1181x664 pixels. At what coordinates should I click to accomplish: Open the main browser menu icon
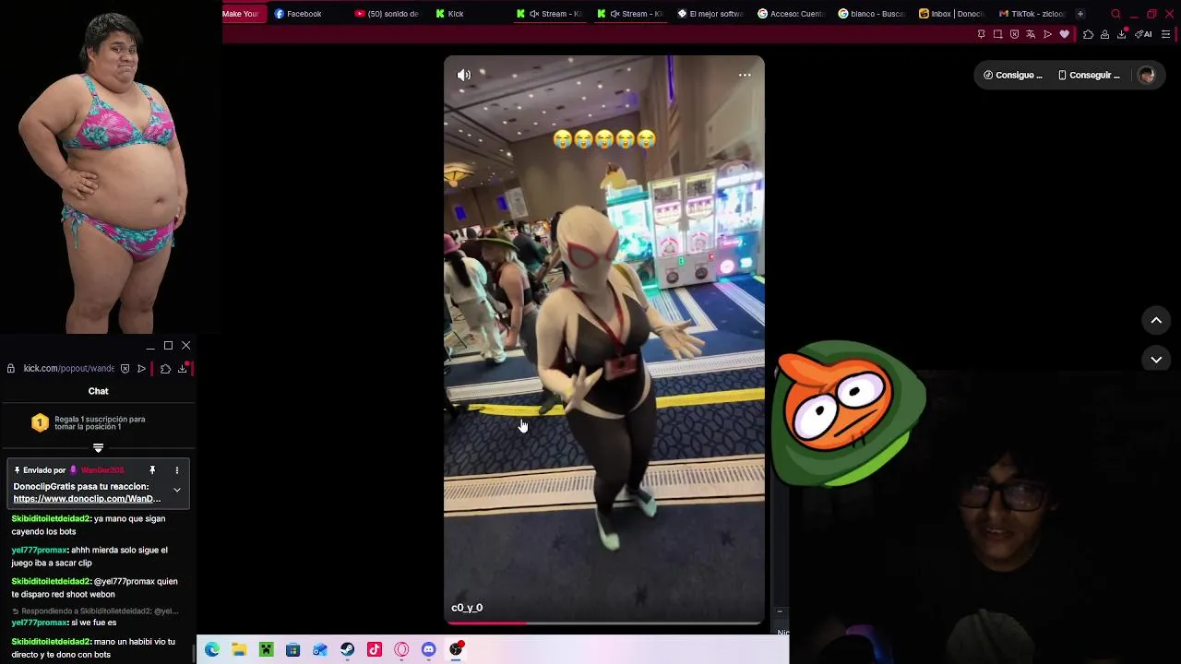click(x=1165, y=34)
